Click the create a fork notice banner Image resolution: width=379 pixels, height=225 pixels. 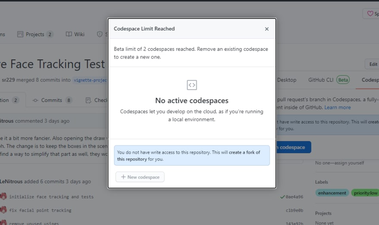[x=192, y=155]
